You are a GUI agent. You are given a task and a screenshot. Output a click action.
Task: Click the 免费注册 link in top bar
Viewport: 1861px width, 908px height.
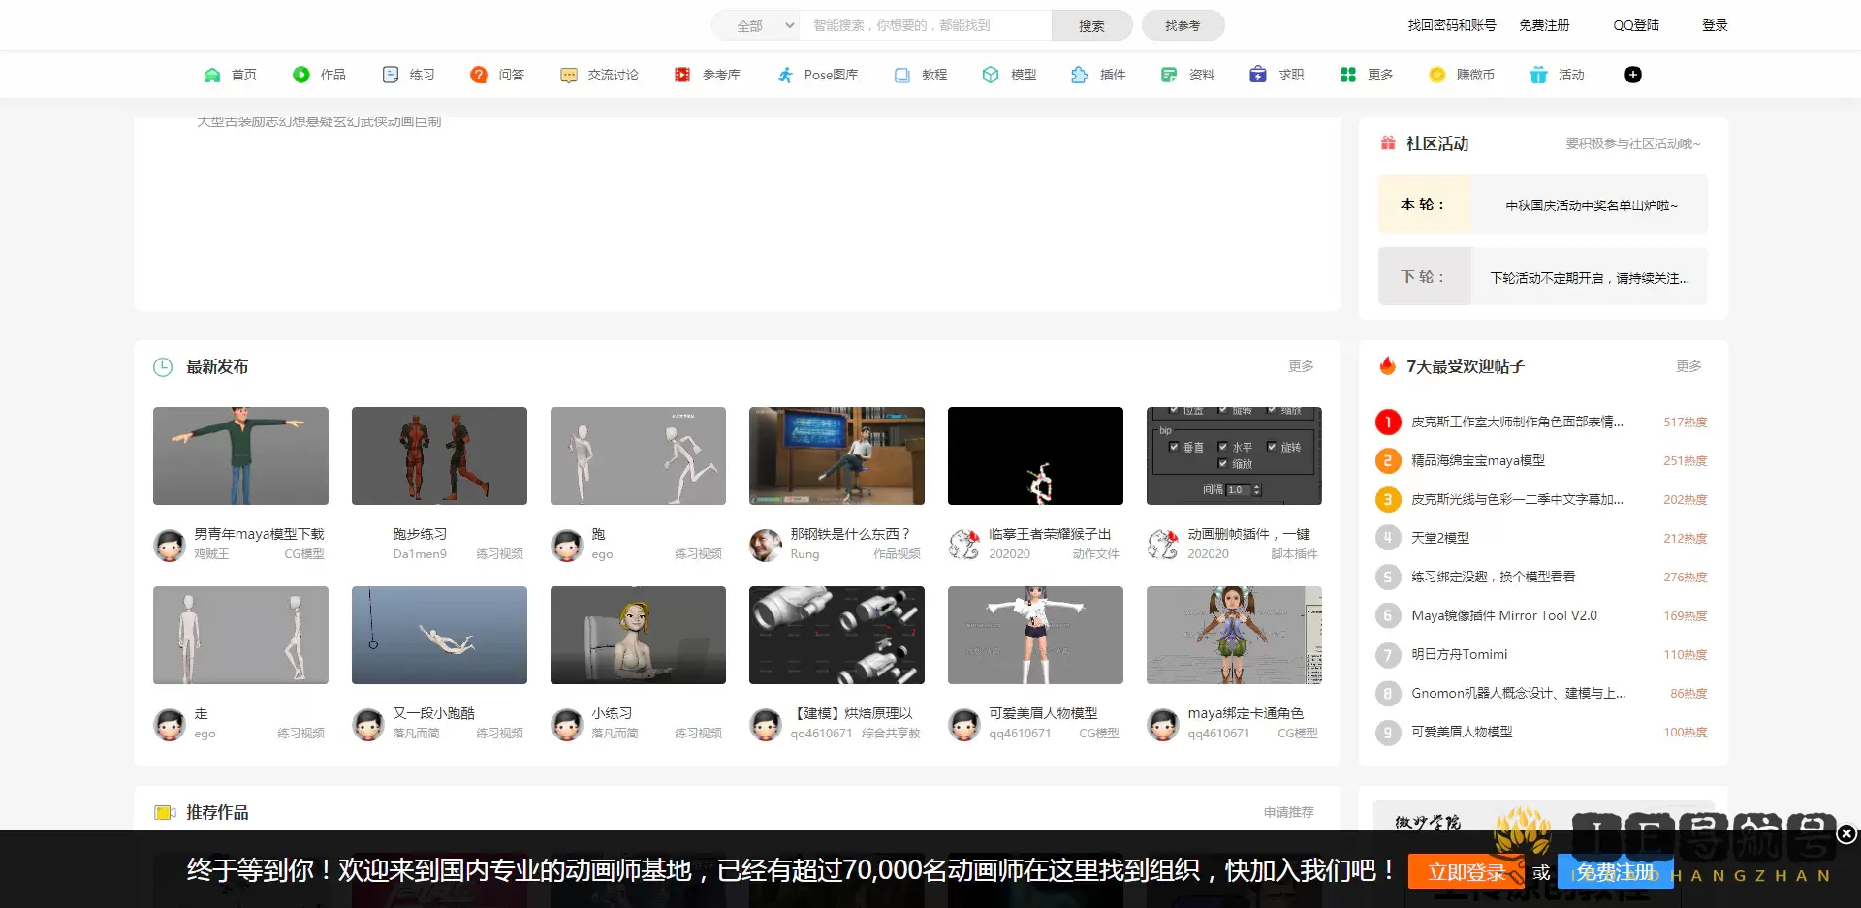click(1544, 25)
